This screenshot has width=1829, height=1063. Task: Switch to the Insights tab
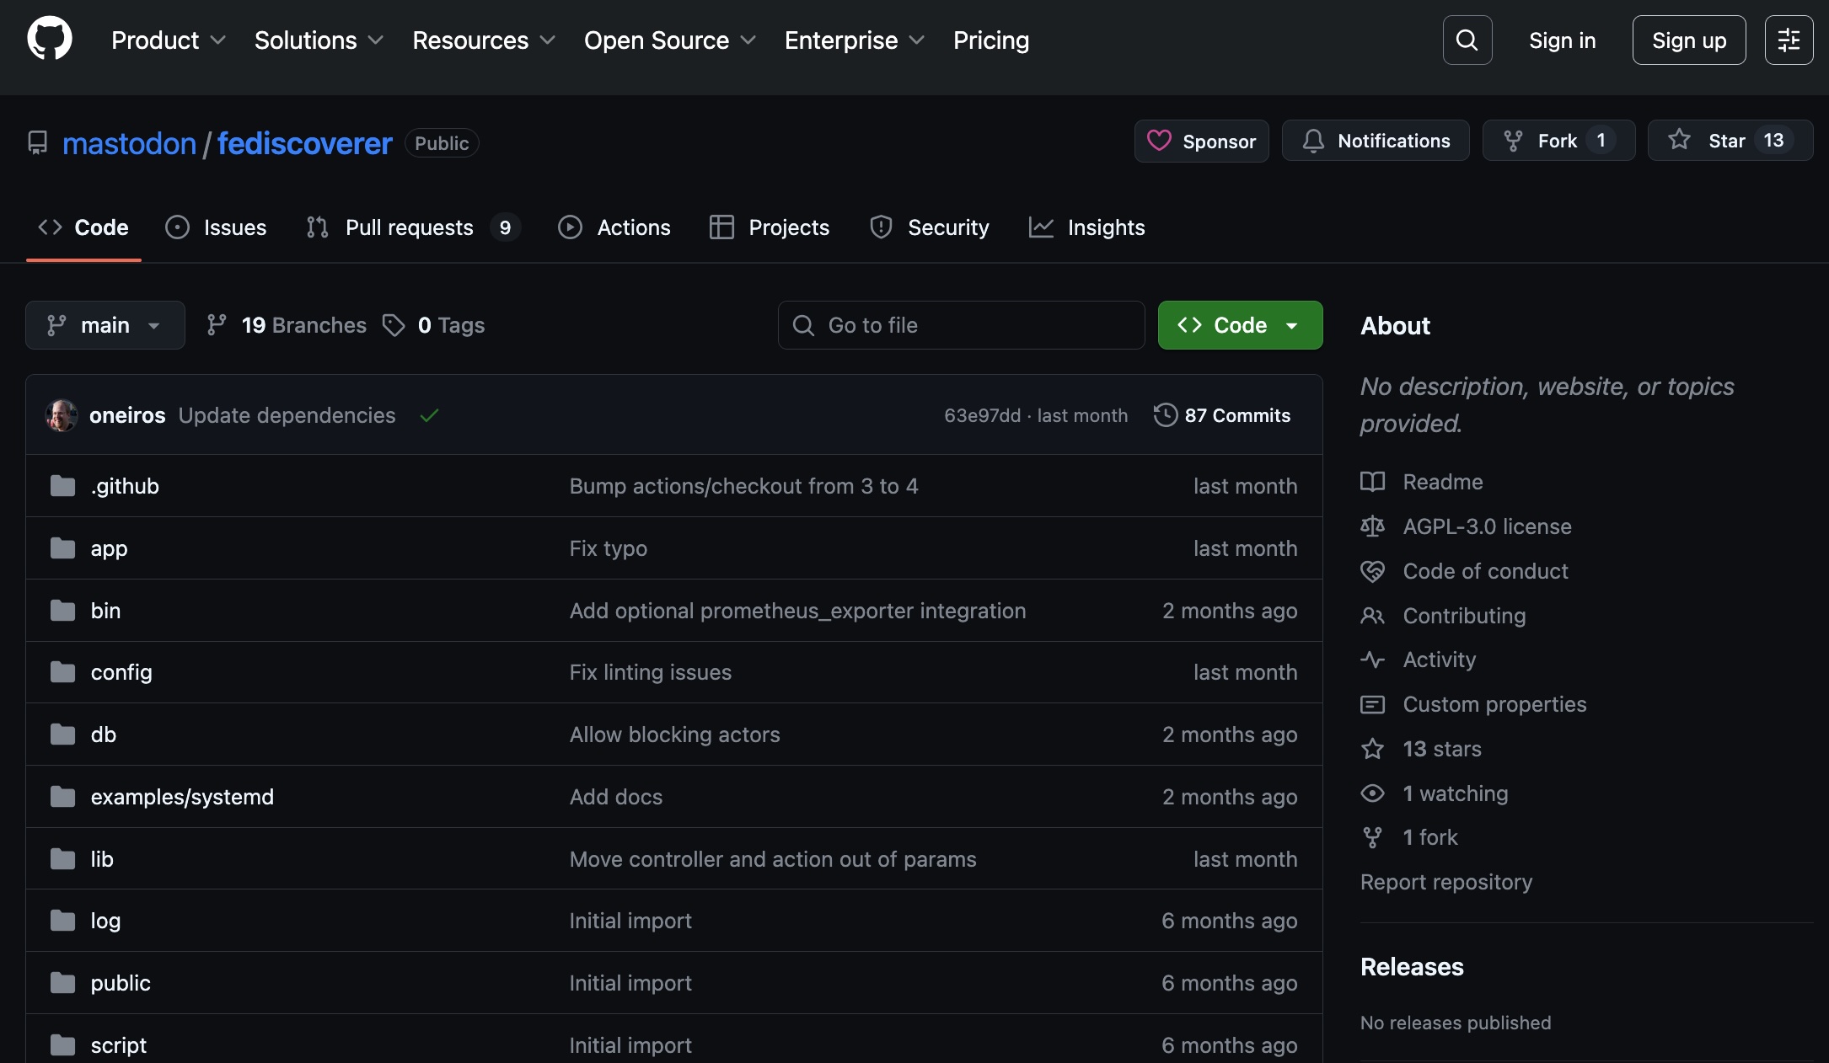tap(1087, 227)
